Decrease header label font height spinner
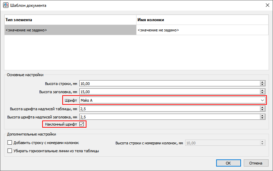 pos(262,118)
